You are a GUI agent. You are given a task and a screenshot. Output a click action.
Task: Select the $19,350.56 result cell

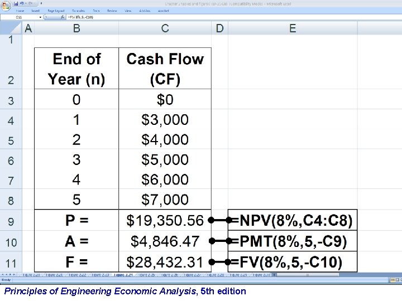click(x=165, y=220)
